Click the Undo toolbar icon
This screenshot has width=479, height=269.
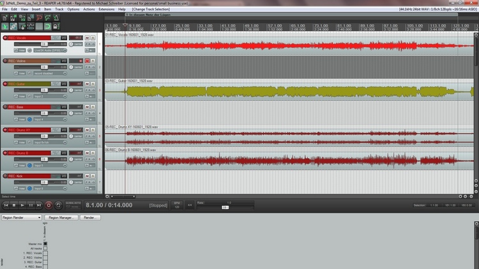(x=39, y=18)
